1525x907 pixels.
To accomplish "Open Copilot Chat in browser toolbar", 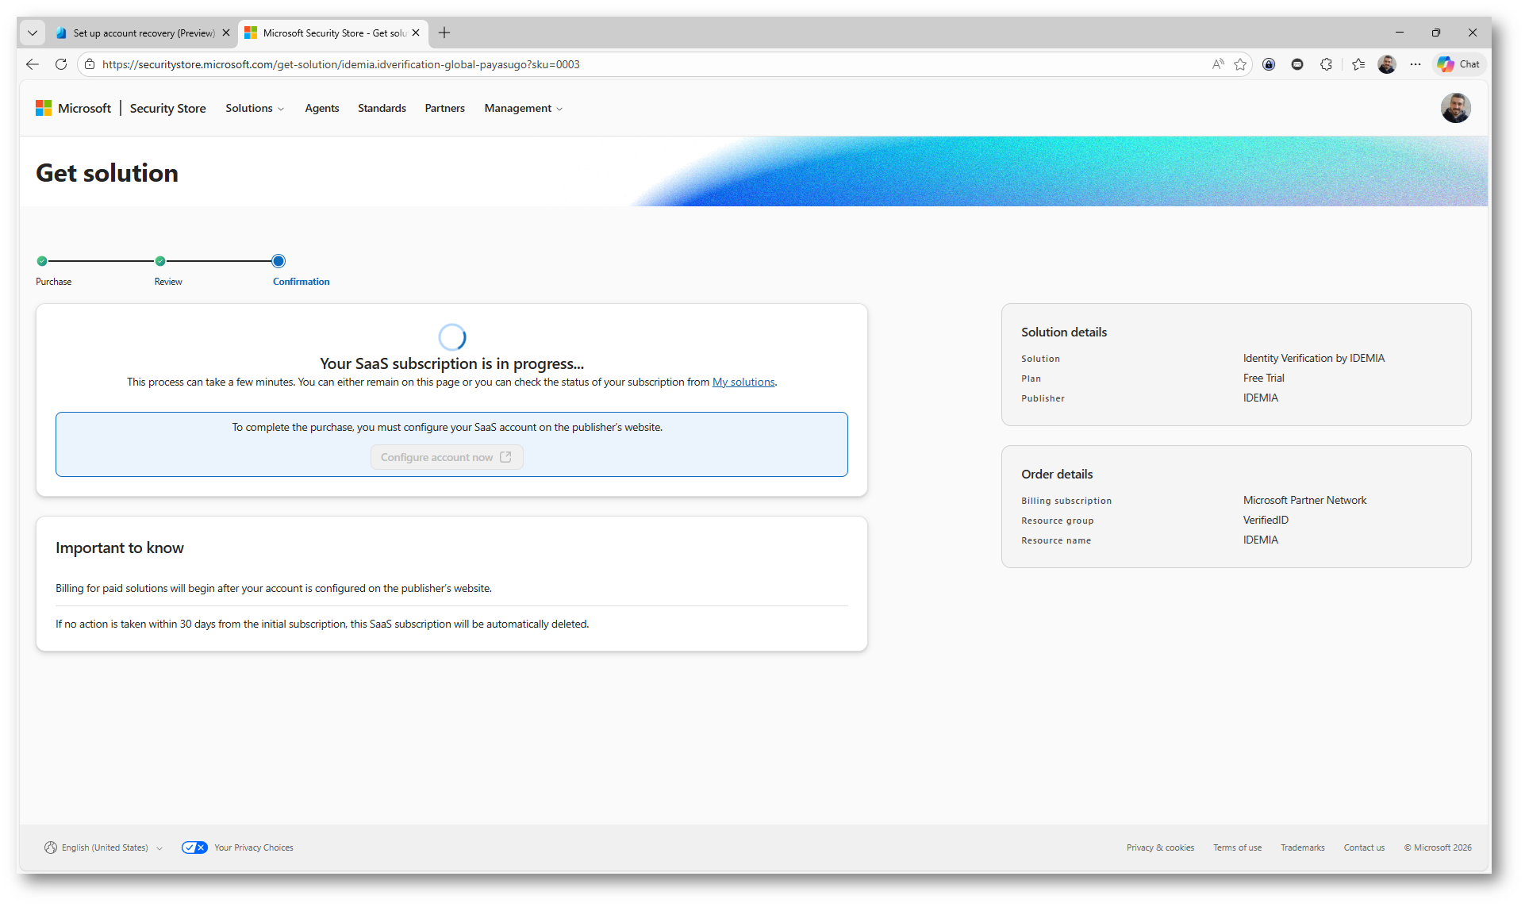I will (1459, 64).
